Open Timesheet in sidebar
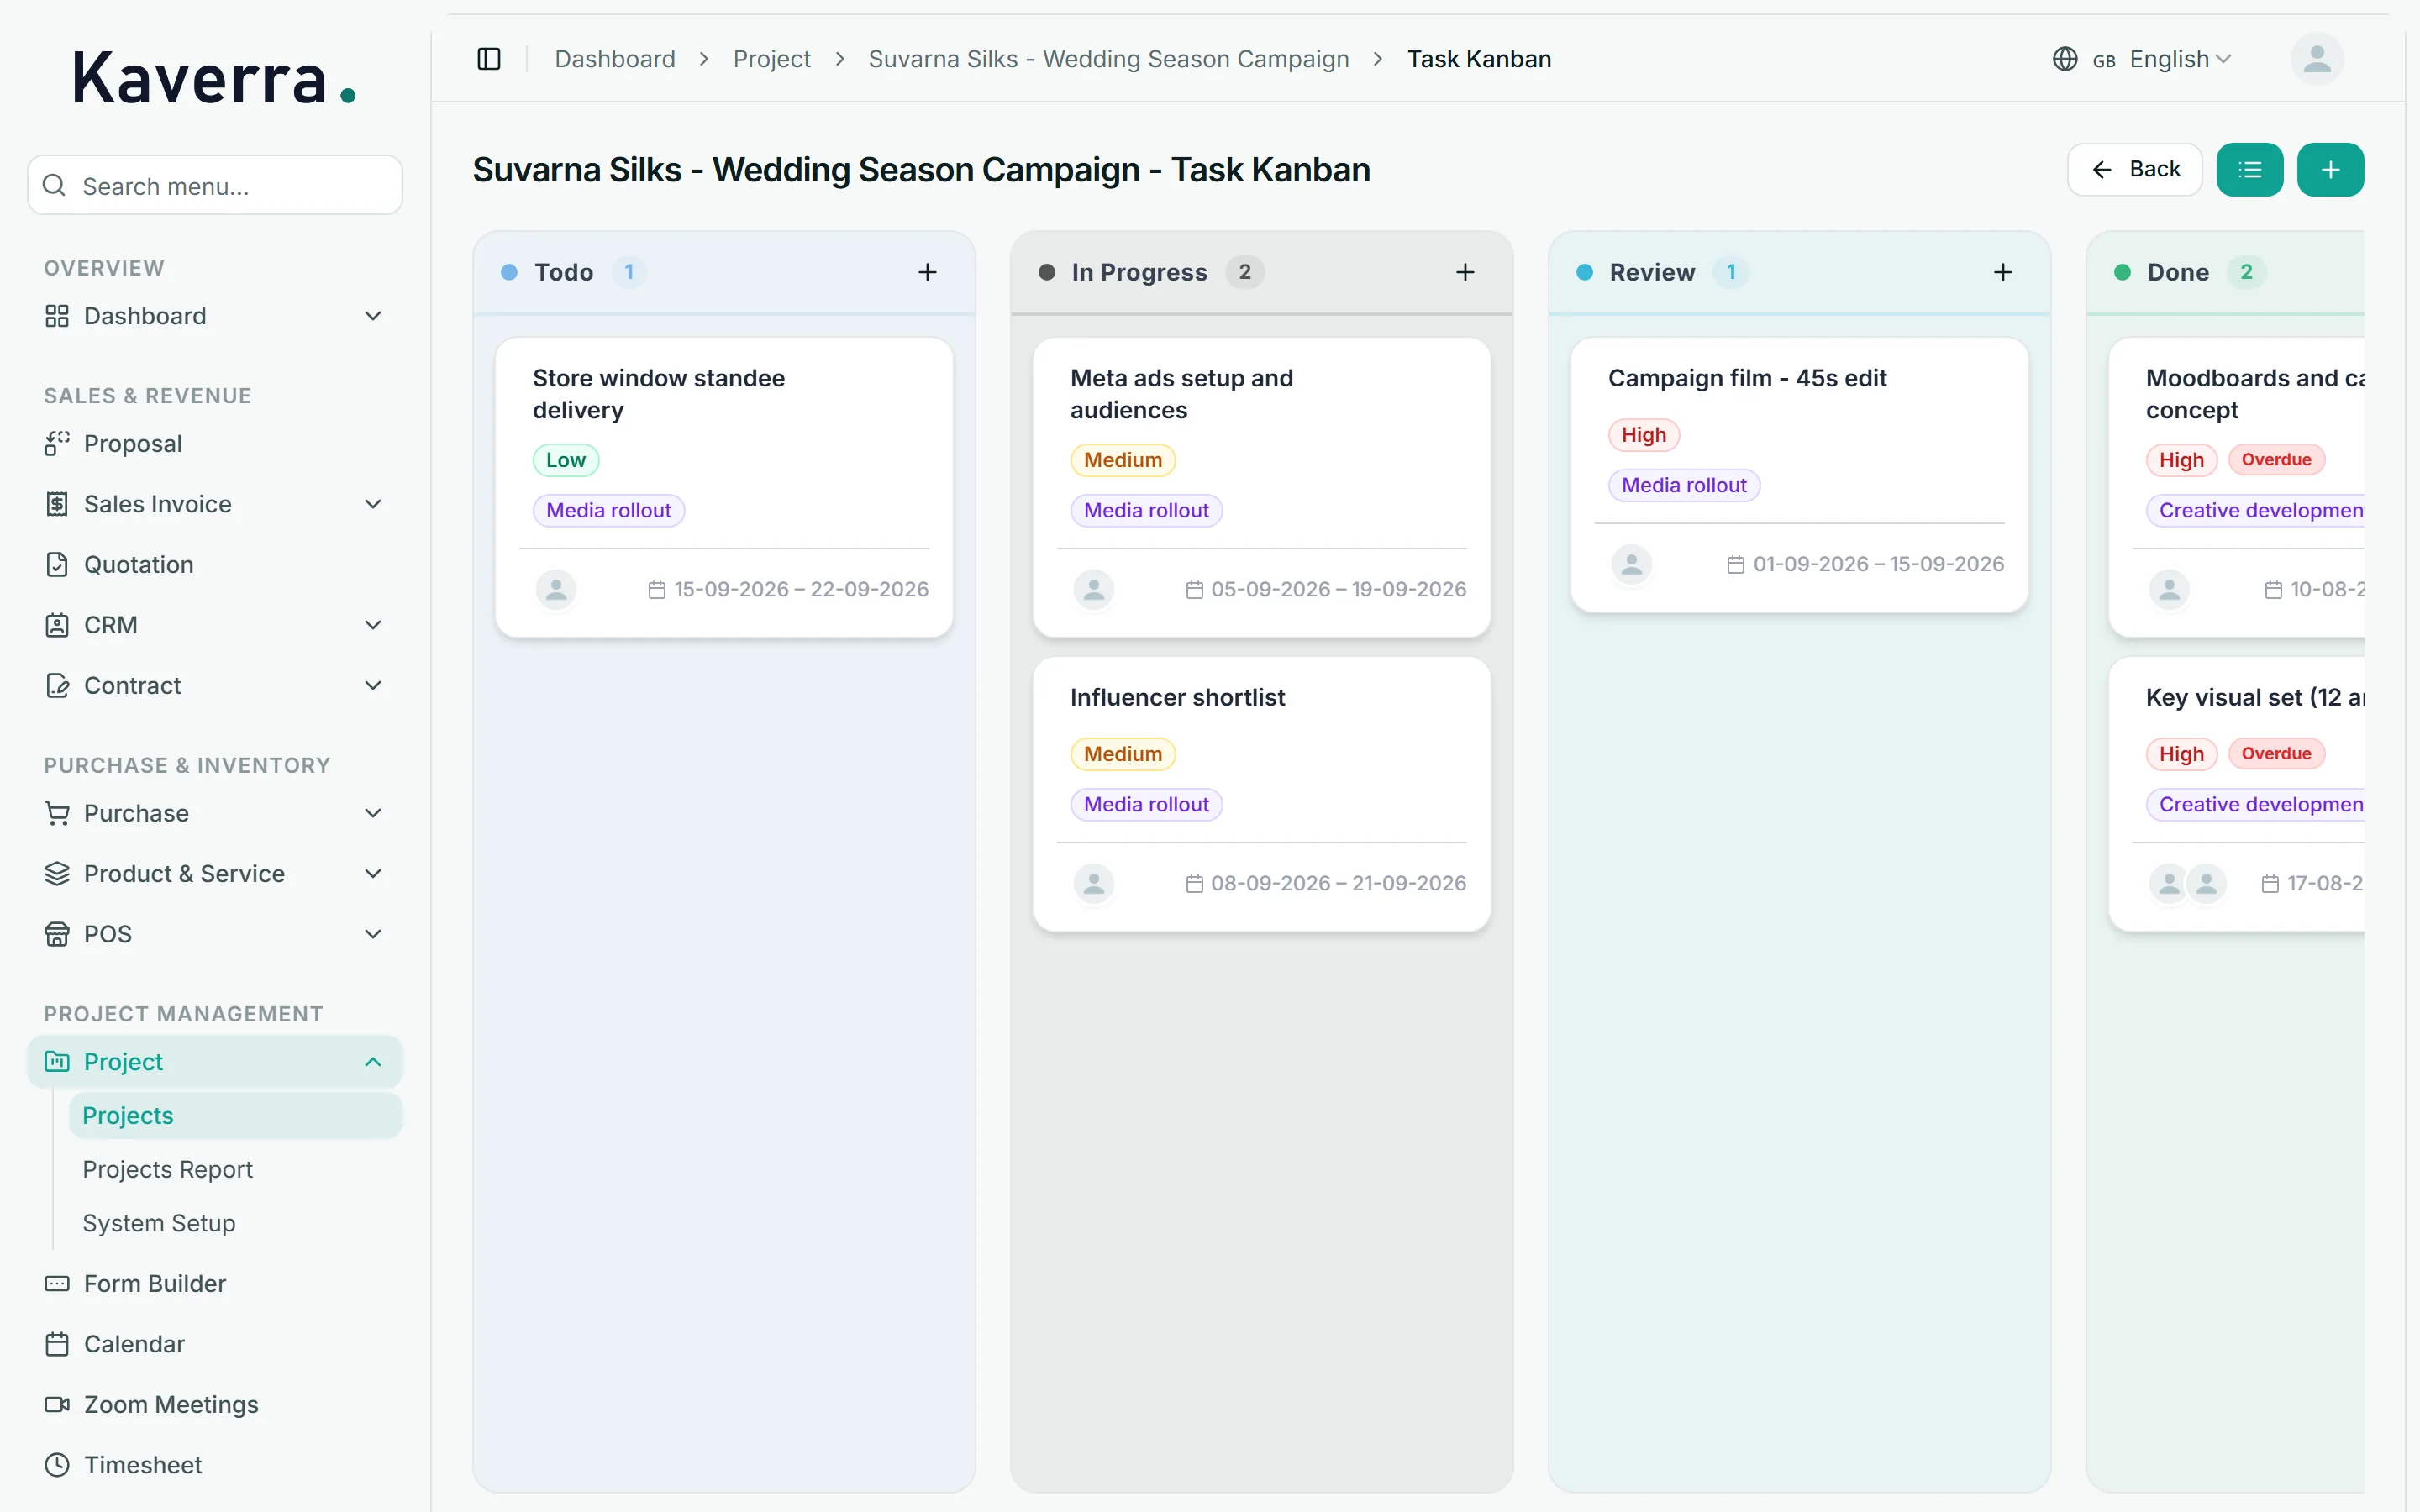The image size is (2420, 1512). [x=214, y=1465]
